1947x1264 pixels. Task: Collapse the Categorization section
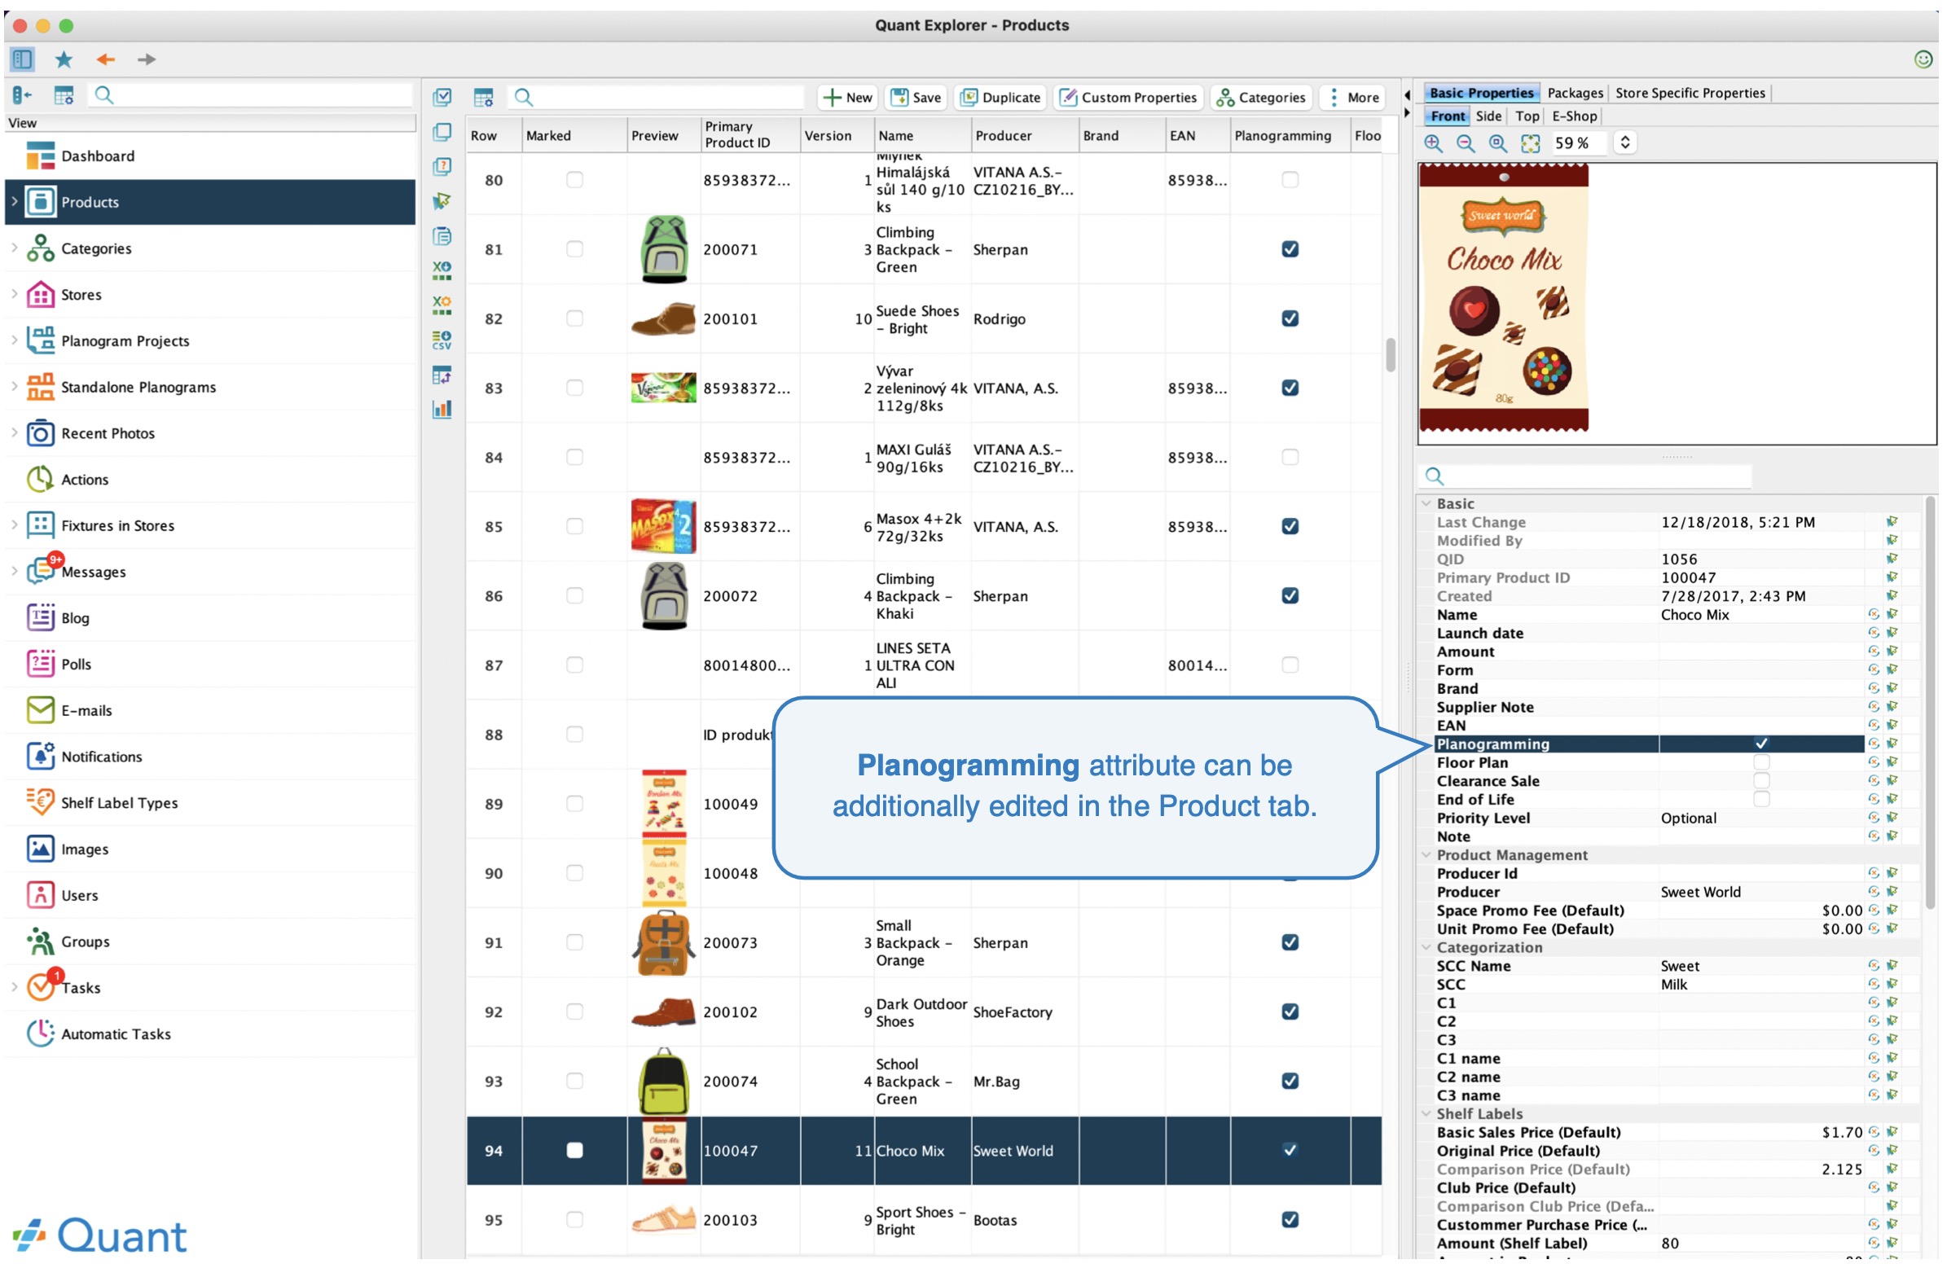[x=1426, y=946]
